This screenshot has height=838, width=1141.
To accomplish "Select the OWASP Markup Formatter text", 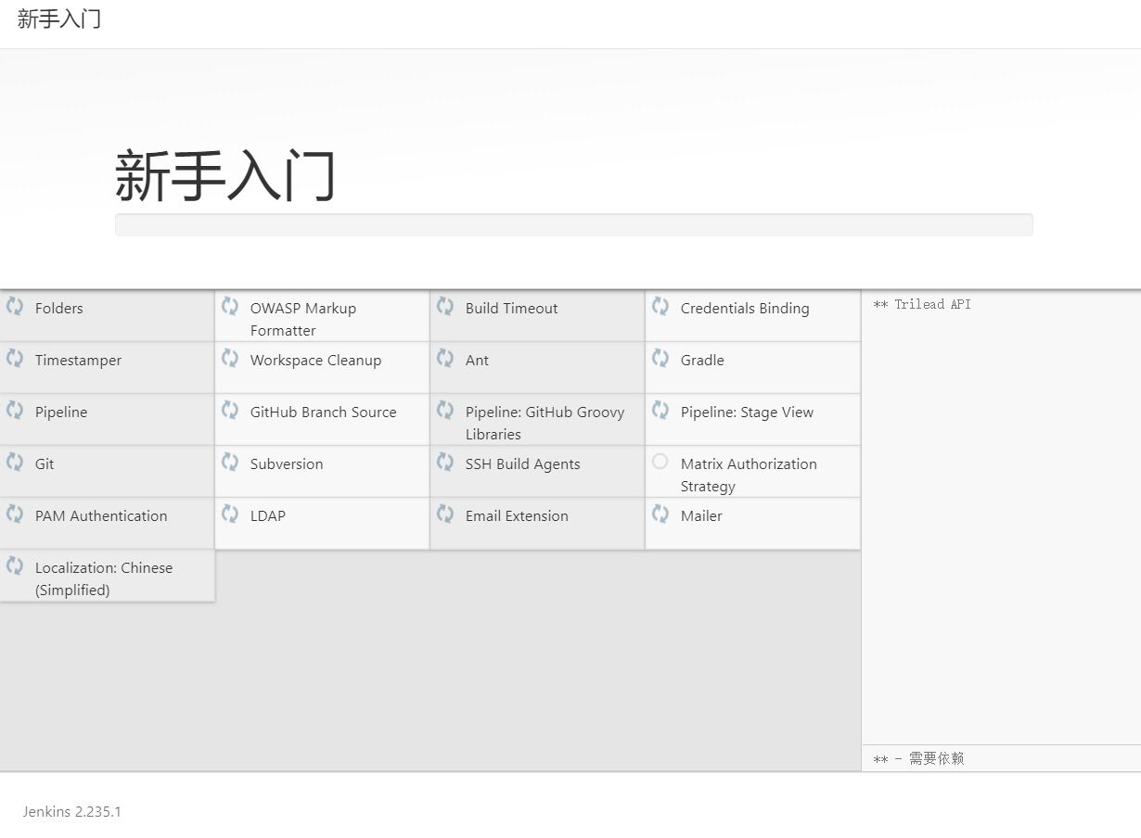I will (x=303, y=320).
